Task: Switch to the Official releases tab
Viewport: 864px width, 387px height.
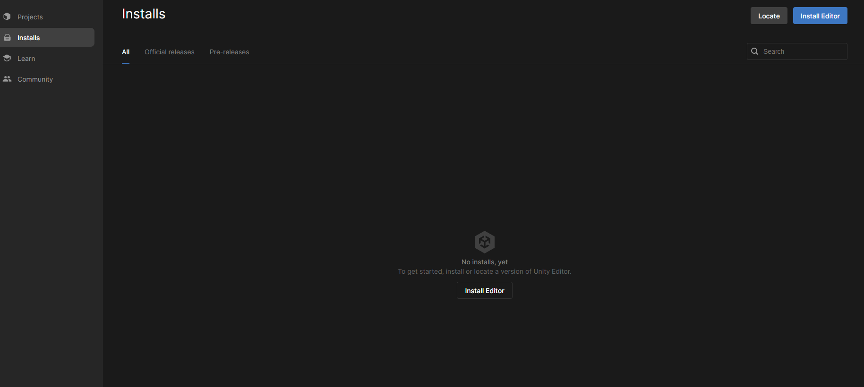Action: tap(170, 52)
